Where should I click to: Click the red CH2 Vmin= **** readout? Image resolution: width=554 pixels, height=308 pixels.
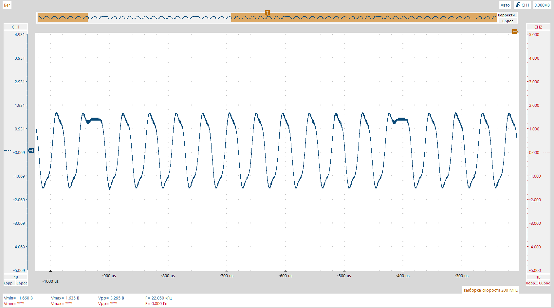[14, 303]
